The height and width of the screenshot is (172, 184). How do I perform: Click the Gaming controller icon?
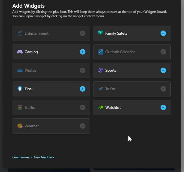click(x=20, y=52)
